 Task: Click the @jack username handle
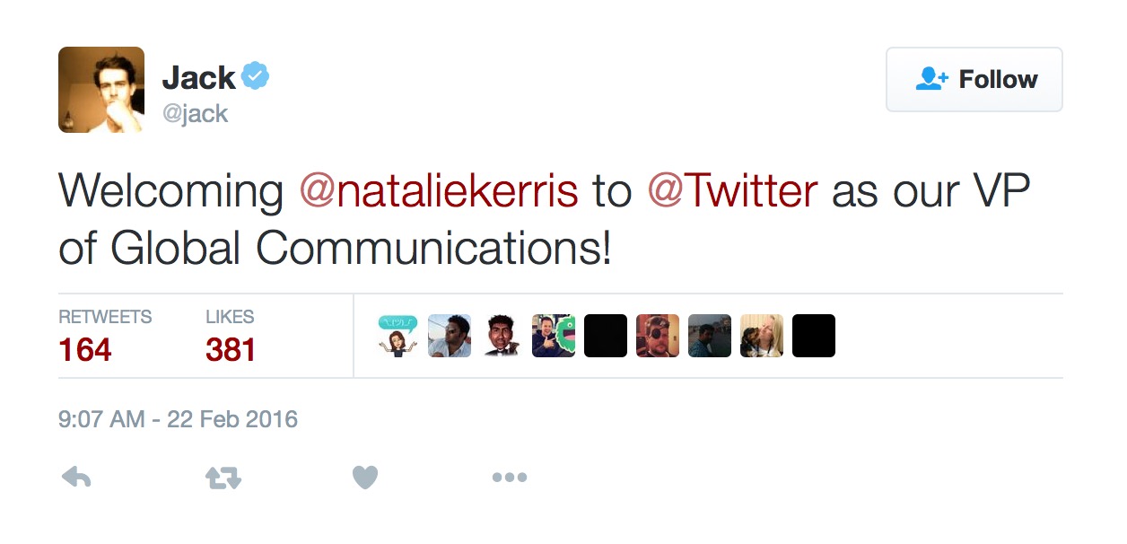point(196,114)
